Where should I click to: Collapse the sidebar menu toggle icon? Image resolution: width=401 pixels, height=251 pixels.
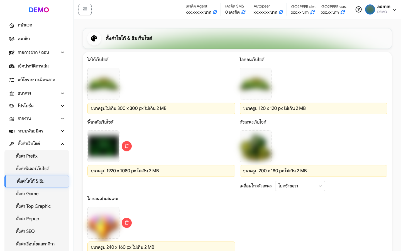tap(85, 9)
